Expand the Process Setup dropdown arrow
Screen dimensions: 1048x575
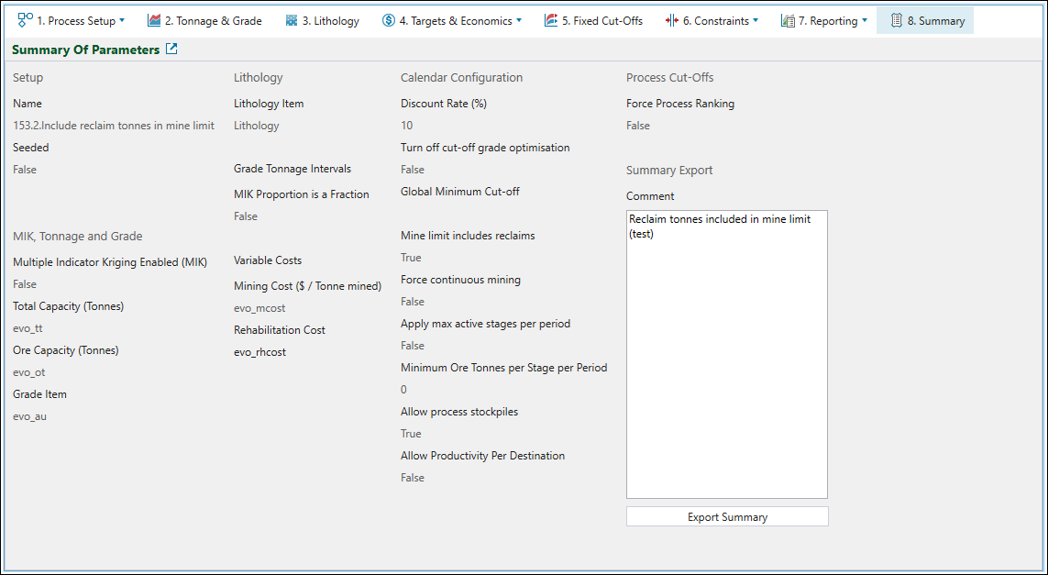click(x=122, y=20)
